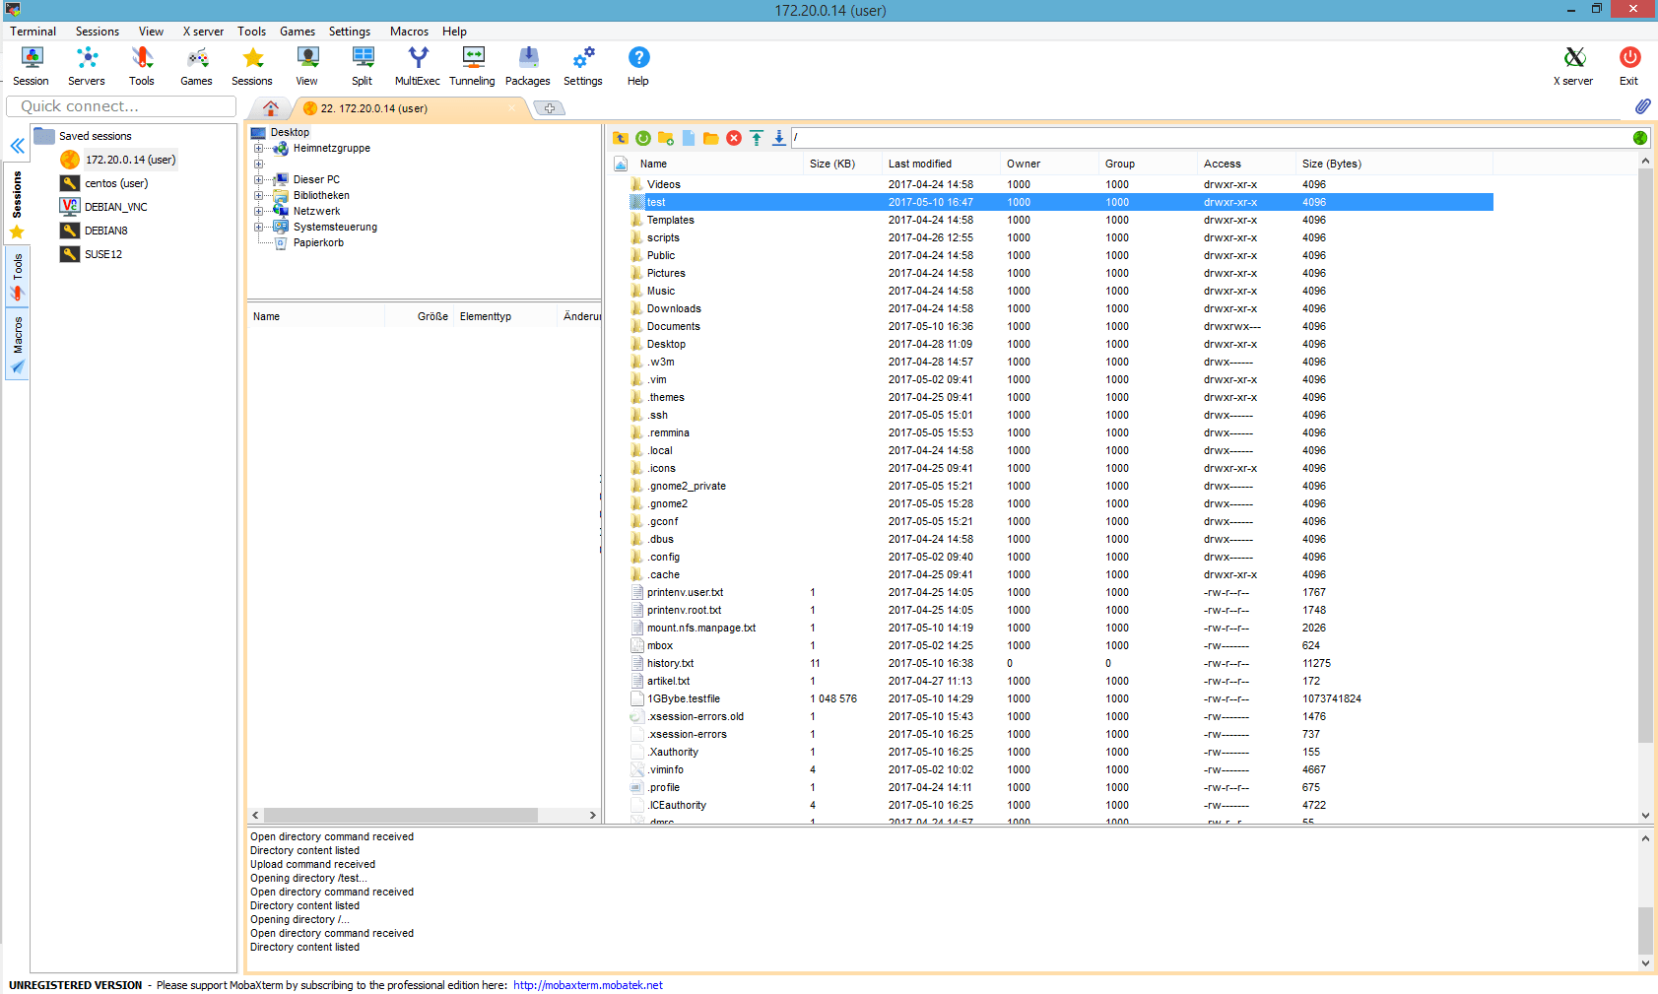
Task: Upload a file to the remote directory
Action: click(x=756, y=138)
